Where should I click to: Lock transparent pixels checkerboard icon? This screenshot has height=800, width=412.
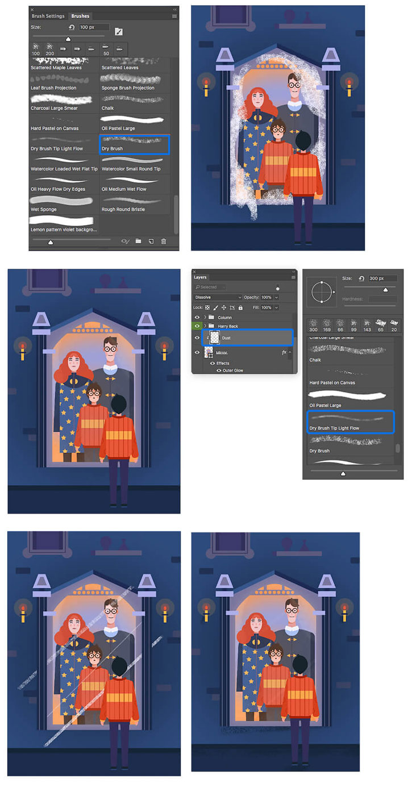[x=207, y=307]
